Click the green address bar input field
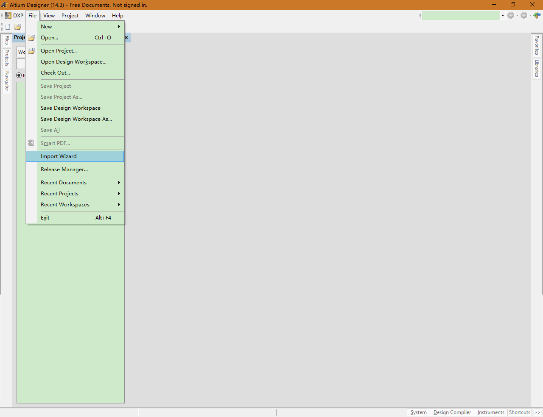Image resolution: width=543 pixels, height=417 pixels. 461,16
